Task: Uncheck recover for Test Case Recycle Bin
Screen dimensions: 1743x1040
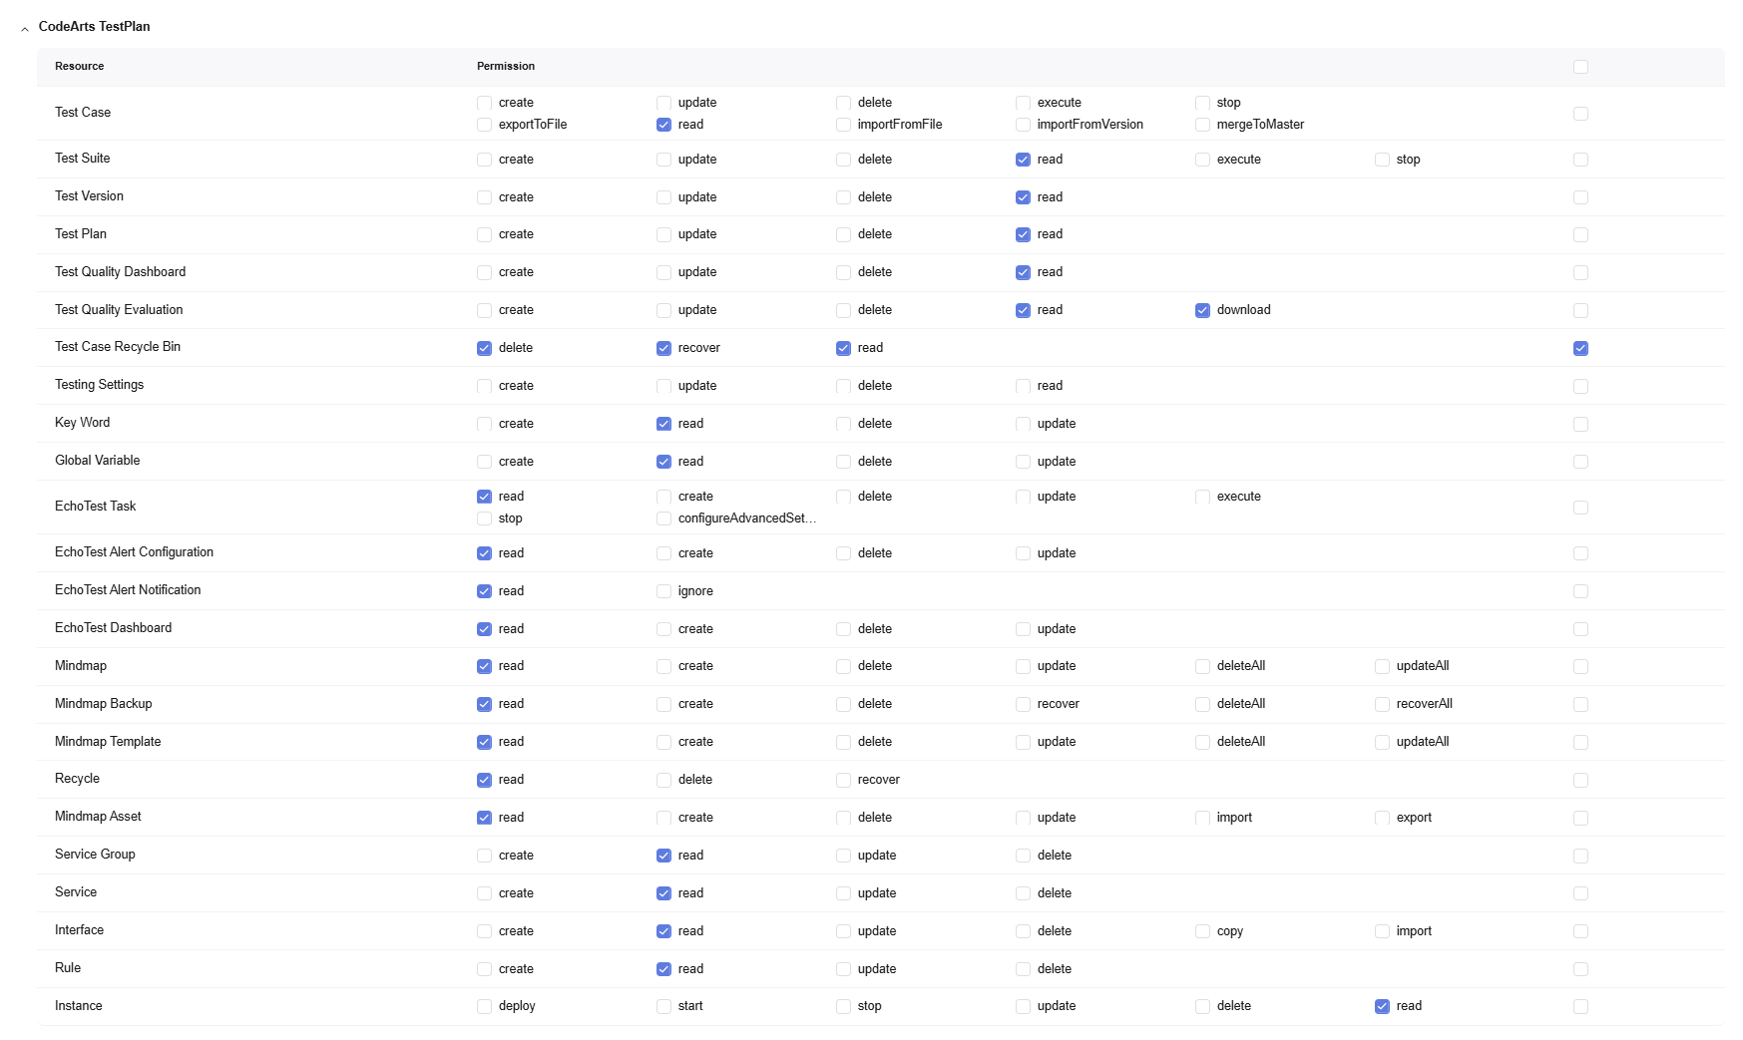Action: tap(663, 348)
